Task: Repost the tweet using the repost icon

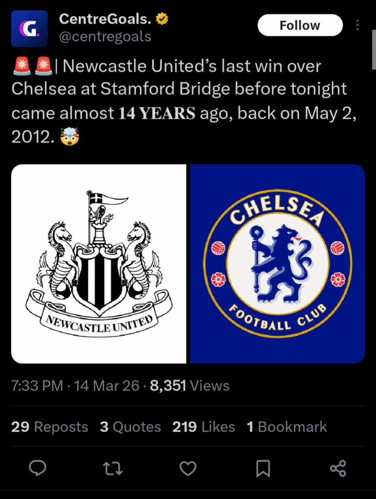Action: pos(113,469)
